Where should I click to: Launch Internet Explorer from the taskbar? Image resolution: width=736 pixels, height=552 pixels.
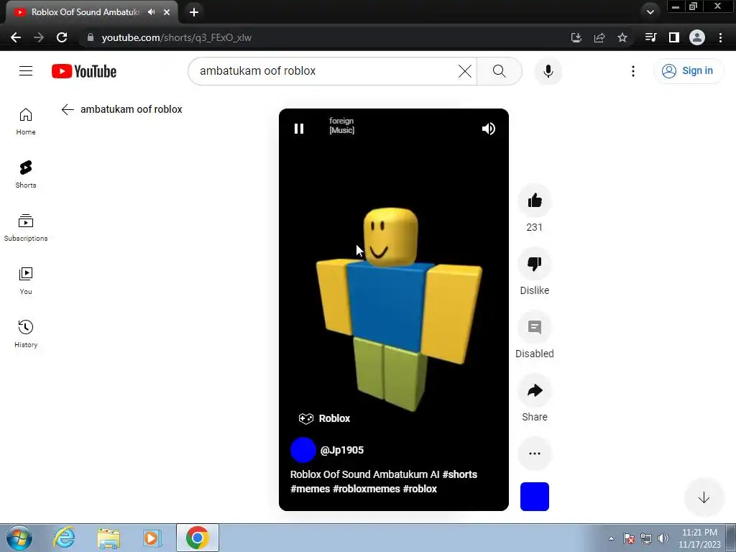[x=64, y=538]
